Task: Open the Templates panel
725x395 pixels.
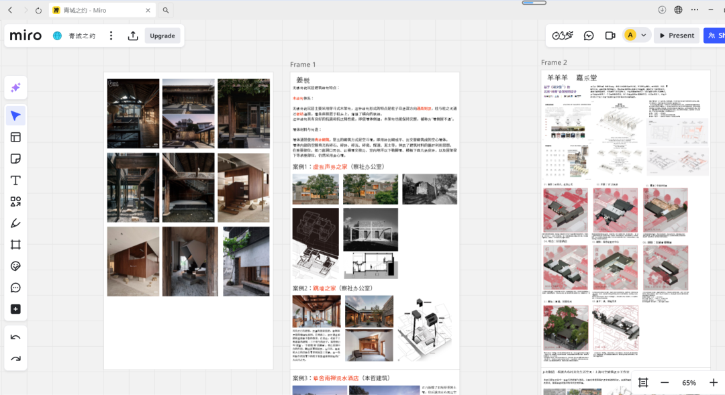Action: pyautogui.click(x=15, y=137)
